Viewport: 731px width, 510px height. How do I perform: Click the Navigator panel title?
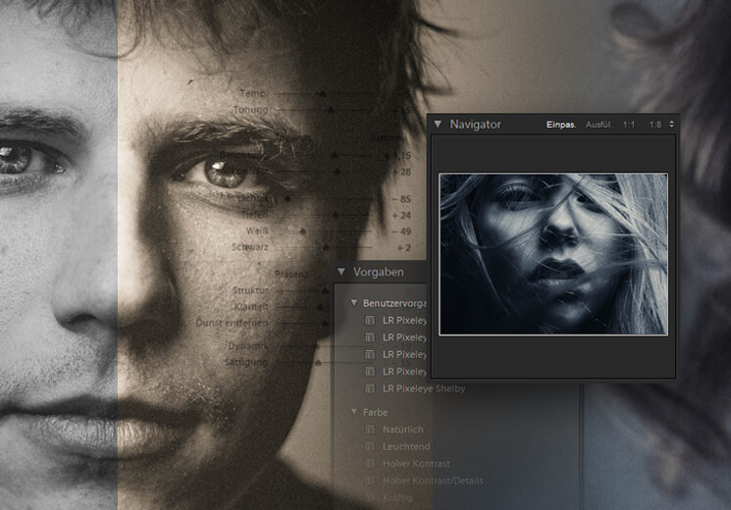tap(475, 125)
